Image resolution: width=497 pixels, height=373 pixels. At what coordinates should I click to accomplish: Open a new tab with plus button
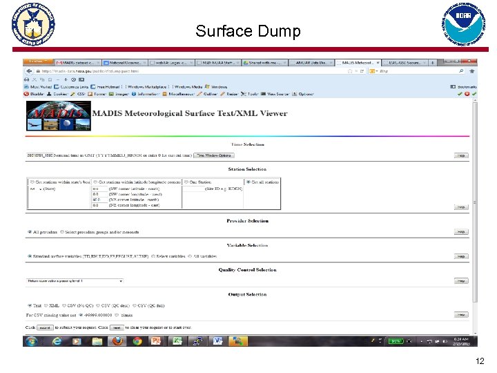pos(432,63)
